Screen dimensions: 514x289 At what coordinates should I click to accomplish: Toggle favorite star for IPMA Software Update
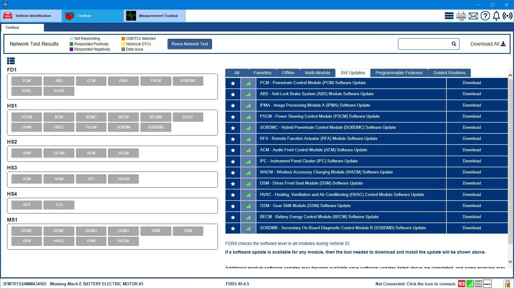233,105
